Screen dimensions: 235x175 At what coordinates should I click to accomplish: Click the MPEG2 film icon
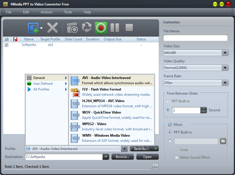pos(75,127)
